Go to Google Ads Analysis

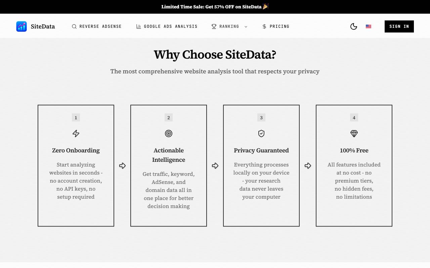[x=167, y=26]
